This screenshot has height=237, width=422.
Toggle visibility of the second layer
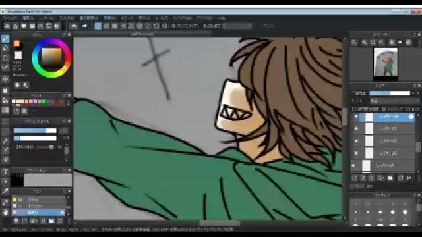pyautogui.click(x=356, y=129)
